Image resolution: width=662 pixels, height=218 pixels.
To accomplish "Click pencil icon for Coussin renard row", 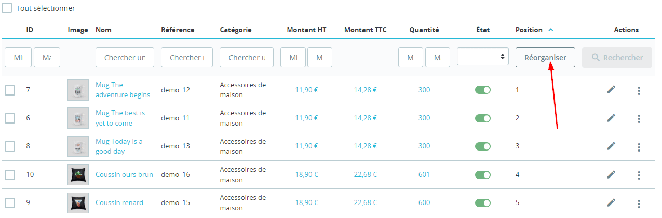I will [611, 202].
